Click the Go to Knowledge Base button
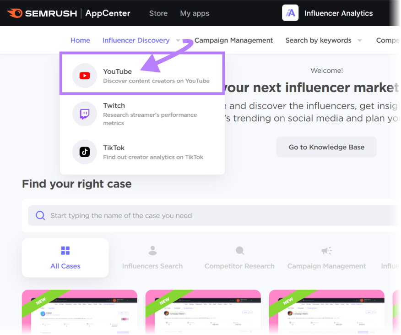Viewport: 401px width, 335px height. click(x=326, y=147)
